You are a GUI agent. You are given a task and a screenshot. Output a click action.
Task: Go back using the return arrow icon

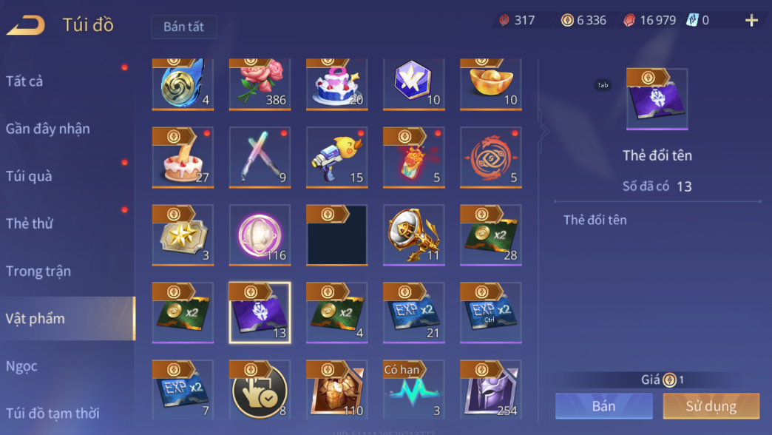pos(26,24)
